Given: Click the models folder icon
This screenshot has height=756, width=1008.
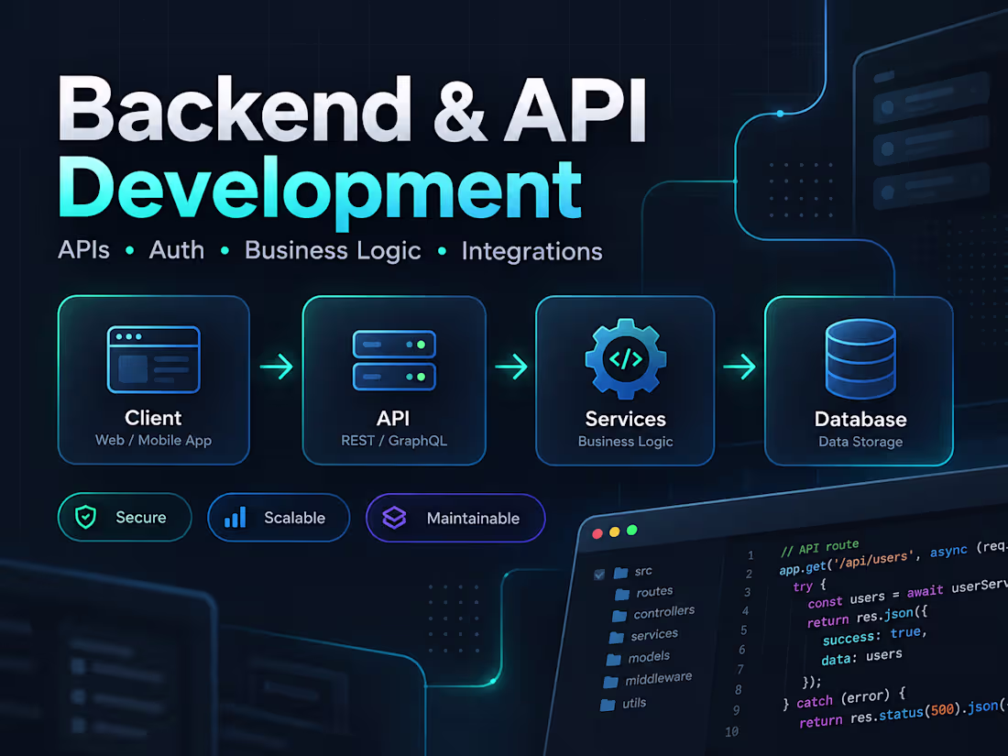Looking at the screenshot, I should coord(614,660).
